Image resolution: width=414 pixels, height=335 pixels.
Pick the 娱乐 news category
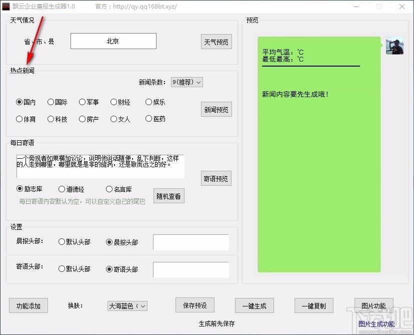155,102
